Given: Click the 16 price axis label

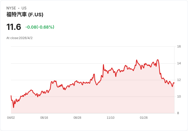Looking at the screenshot, I should [179, 46].
